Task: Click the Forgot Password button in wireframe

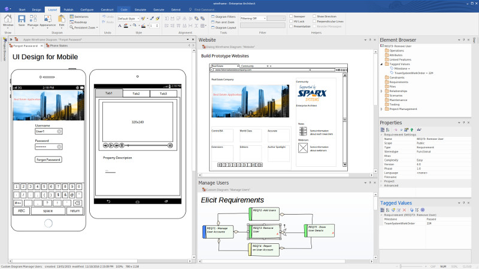Action: pyautogui.click(x=48, y=160)
